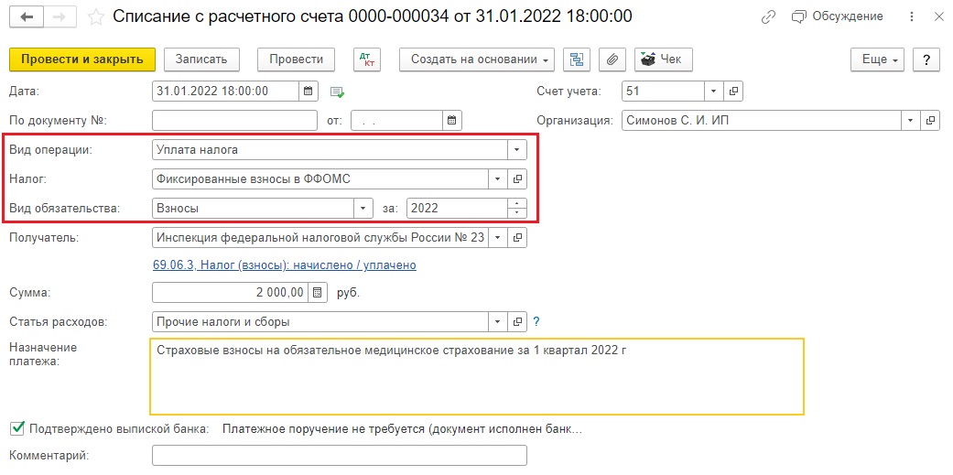Focus the Дата input field
Viewport: 953px width, 475px height.
pos(225,92)
